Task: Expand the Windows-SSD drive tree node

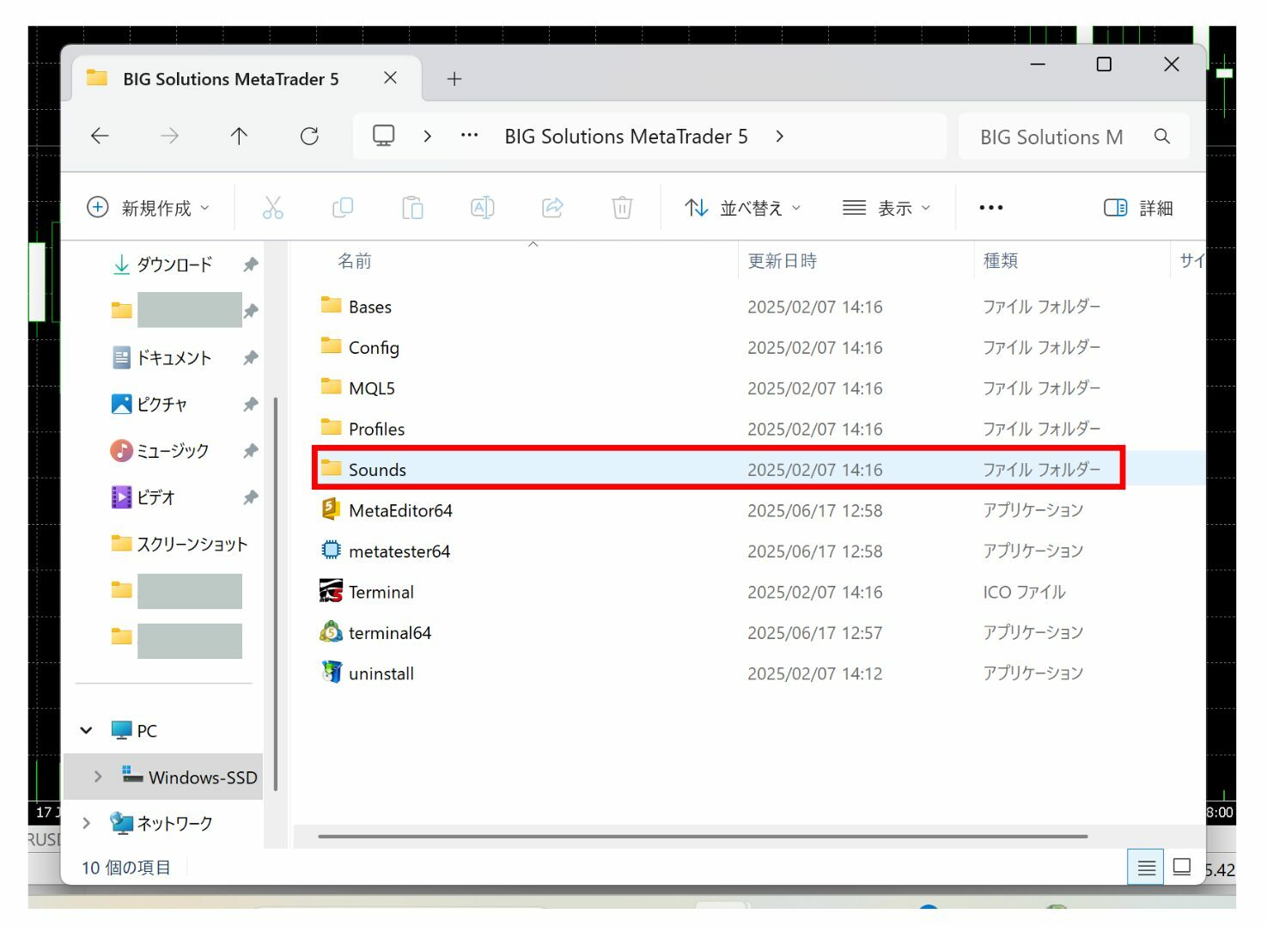Action: (98, 777)
